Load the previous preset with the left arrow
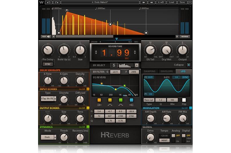The width and height of the screenshot is (231, 153). click(x=144, y=2)
